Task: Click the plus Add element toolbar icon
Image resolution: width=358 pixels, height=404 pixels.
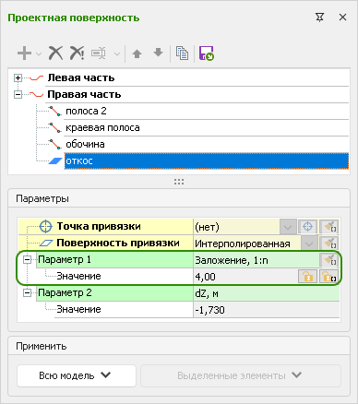Action: (24, 53)
